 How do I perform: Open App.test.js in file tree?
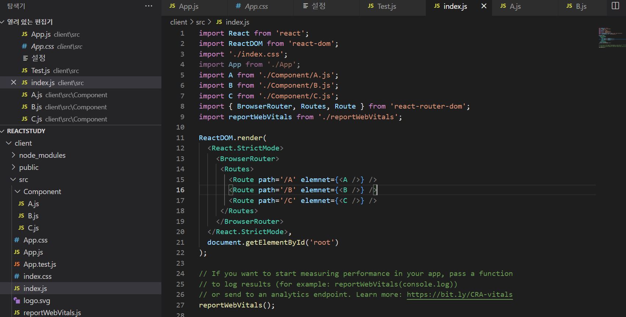coord(40,264)
